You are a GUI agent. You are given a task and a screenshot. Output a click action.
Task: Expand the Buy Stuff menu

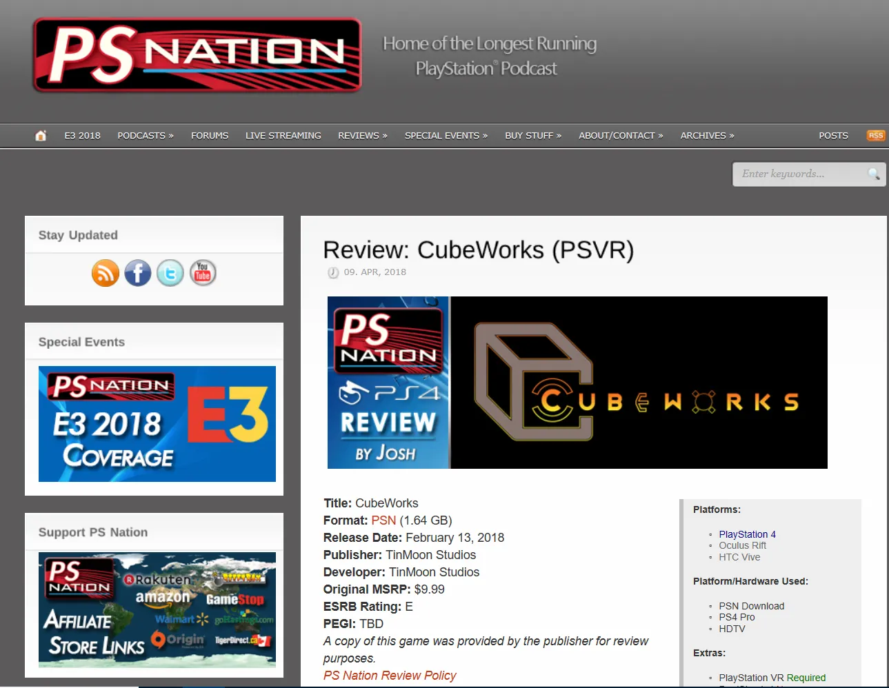coord(532,136)
